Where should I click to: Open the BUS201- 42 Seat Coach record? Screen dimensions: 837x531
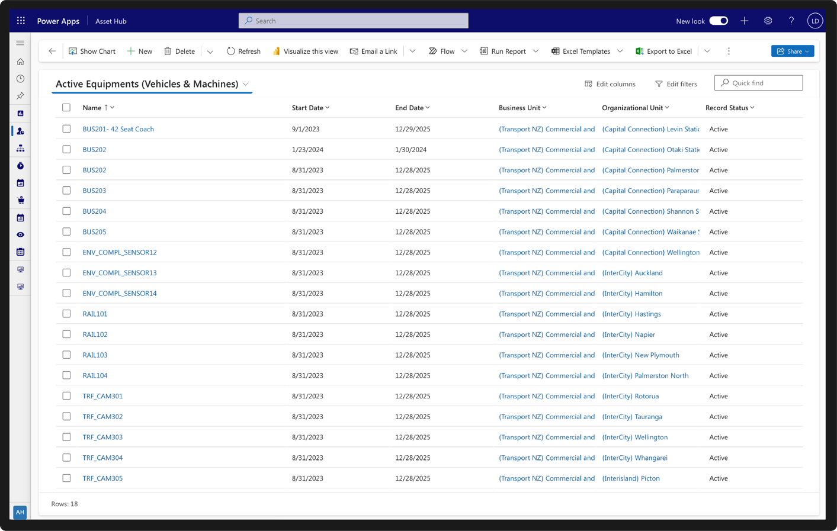118,129
